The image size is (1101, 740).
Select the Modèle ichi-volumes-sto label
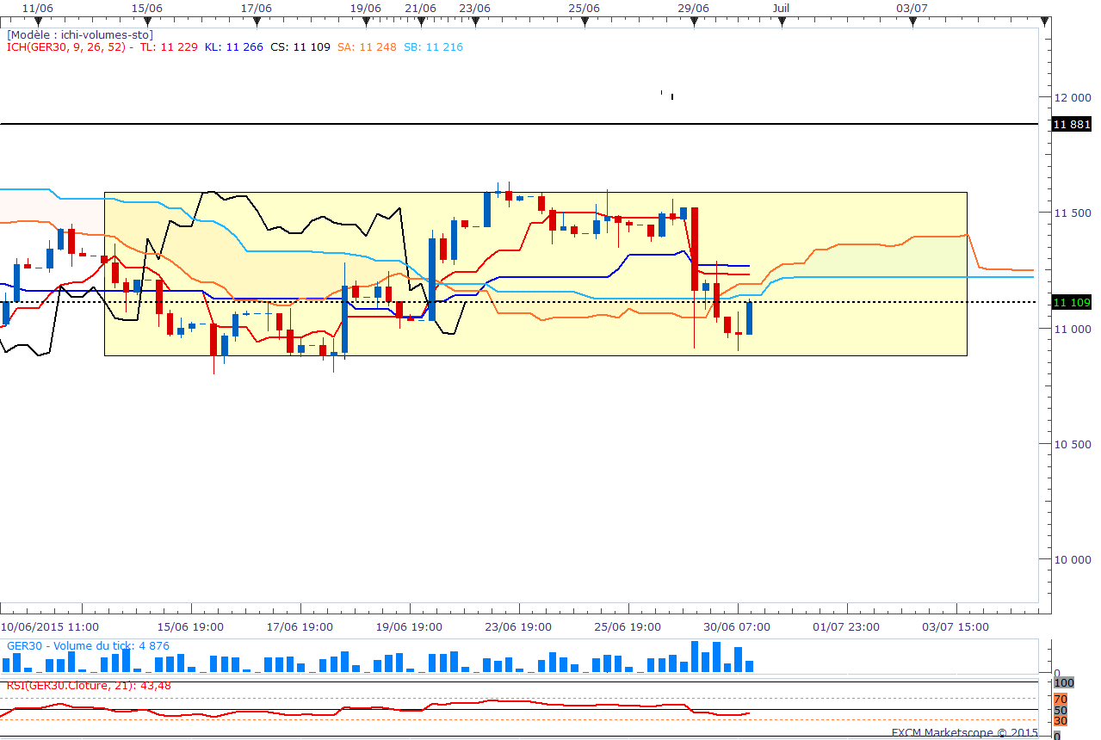(80, 34)
